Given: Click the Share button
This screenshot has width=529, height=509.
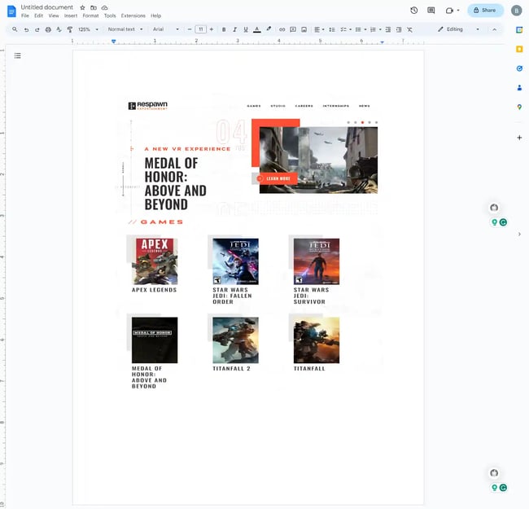Looking at the screenshot, I should (485, 11).
